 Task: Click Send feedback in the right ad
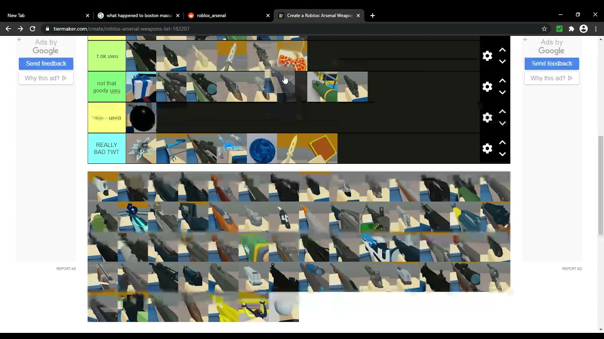[552, 64]
